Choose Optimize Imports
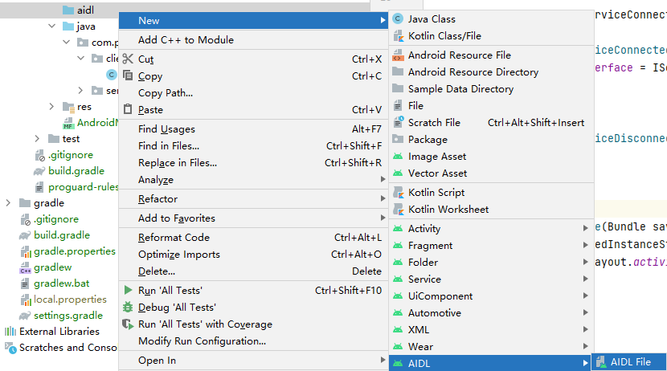Viewport: 667px width, 371px height. point(253,254)
